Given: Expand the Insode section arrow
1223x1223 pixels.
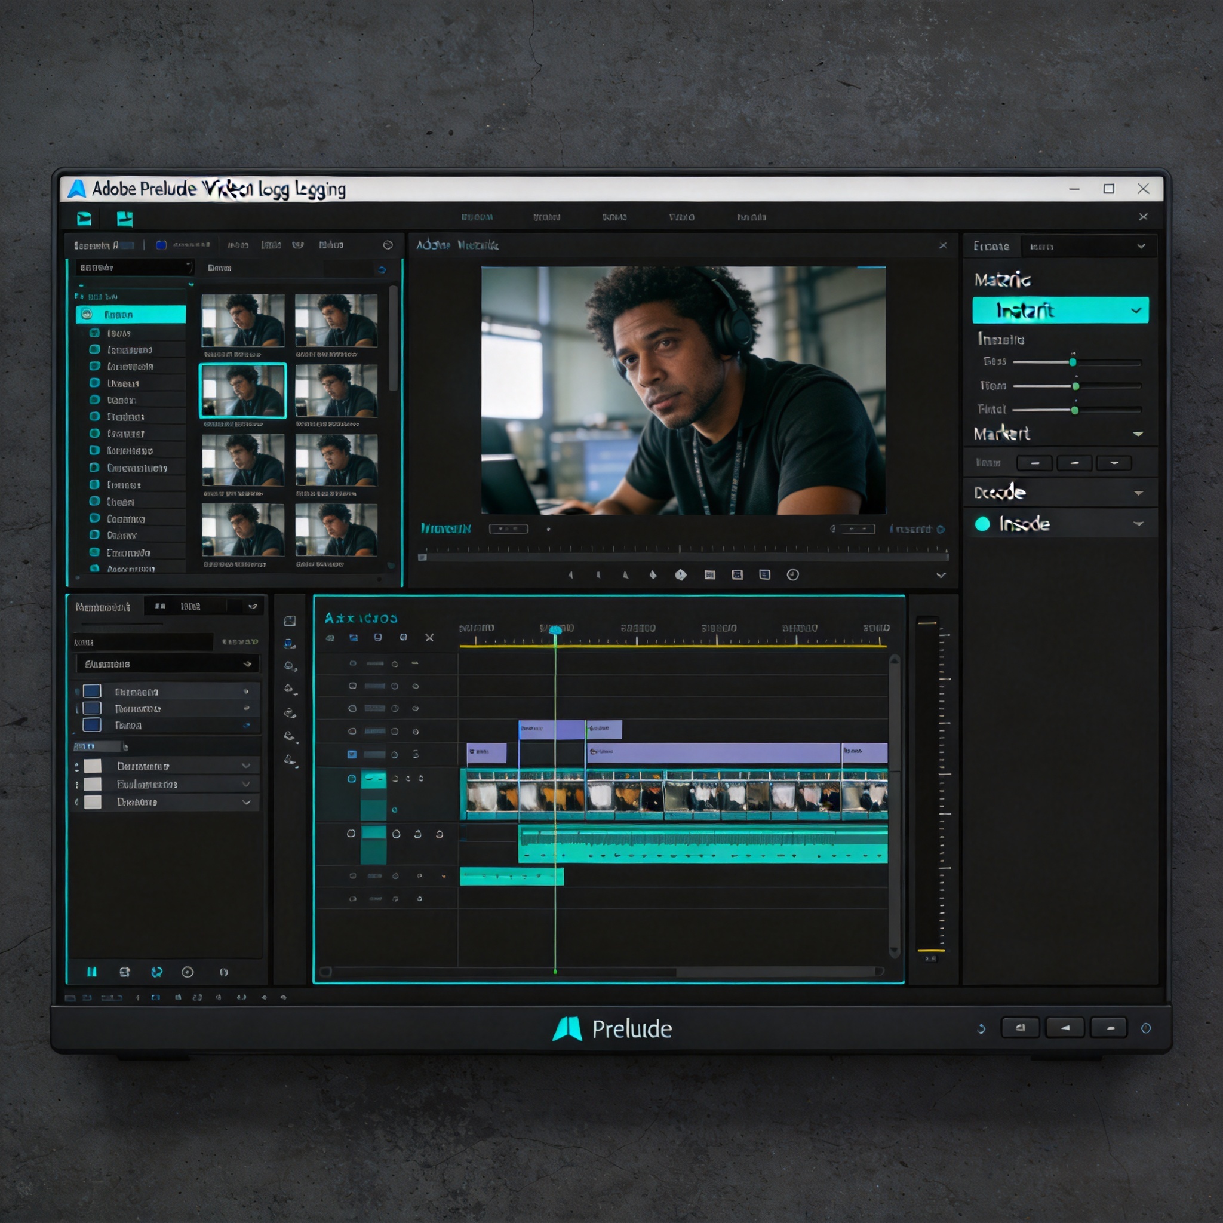Looking at the screenshot, I should pyautogui.click(x=1138, y=524).
